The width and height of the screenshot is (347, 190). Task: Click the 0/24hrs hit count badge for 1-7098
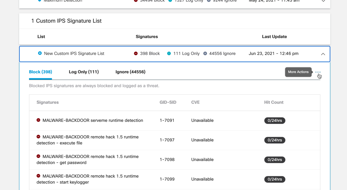point(275,160)
